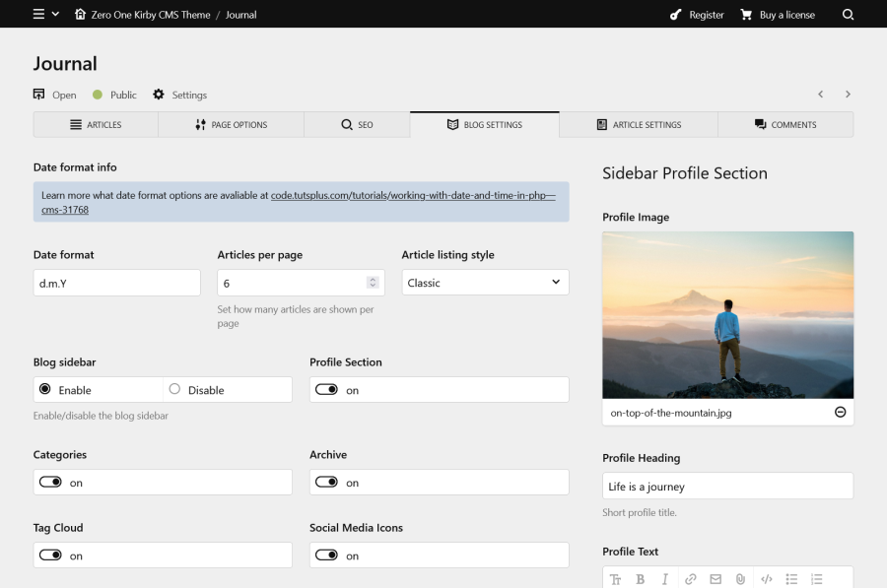
Task: Toggle the Profile Section switch
Action: [x=326, y=390]
